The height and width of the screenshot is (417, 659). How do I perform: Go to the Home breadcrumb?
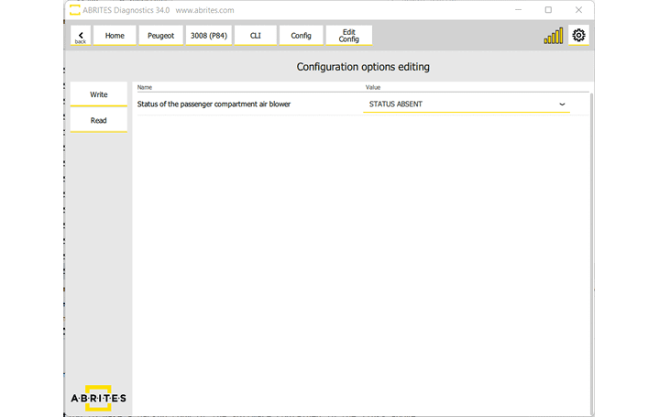point(115,36)
